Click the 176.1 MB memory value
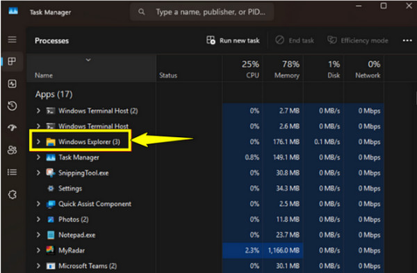Screen dimensions: 417x273 pyautogui.click(x=286, y=142)
